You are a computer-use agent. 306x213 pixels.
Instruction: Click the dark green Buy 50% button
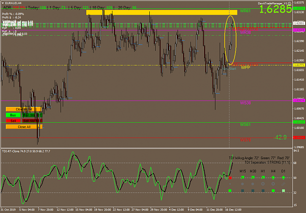[x=32, y=115]
